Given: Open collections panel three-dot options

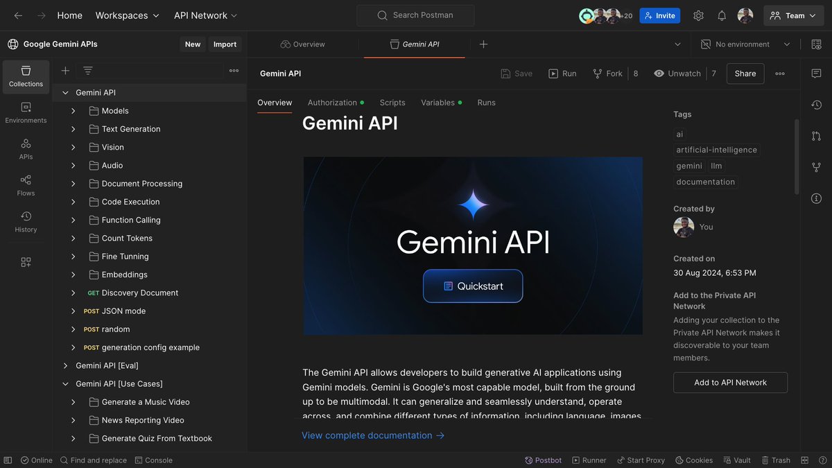Looking at the screenshot, I should (234, 70).
